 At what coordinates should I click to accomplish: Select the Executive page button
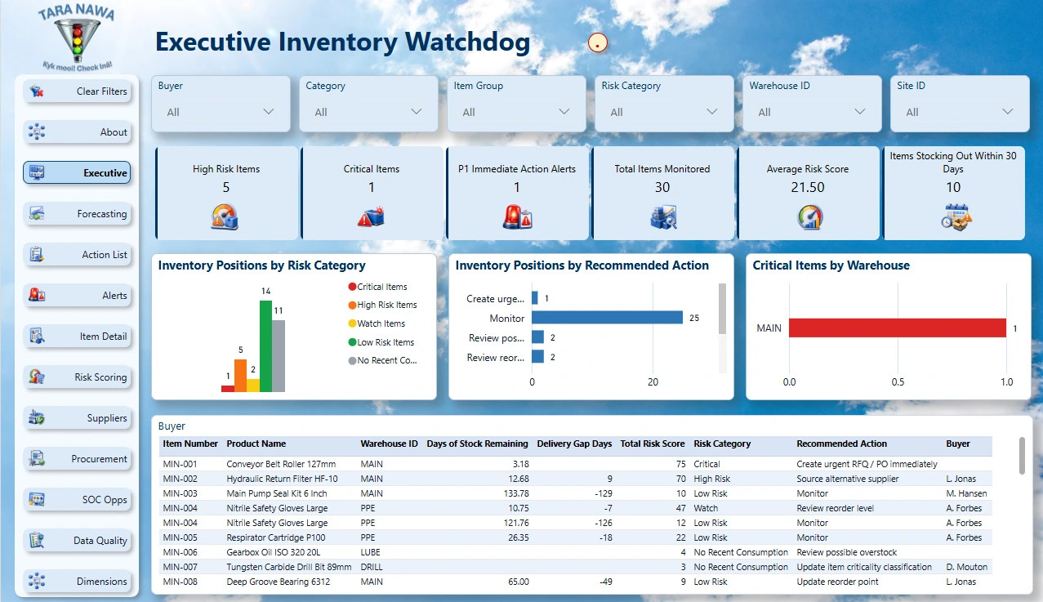pyautogui.click(x=77, y=173)
